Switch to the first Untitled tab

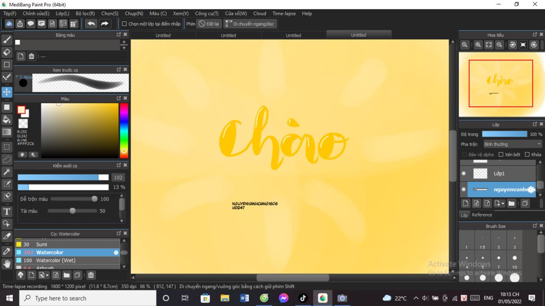pos(163,35)
